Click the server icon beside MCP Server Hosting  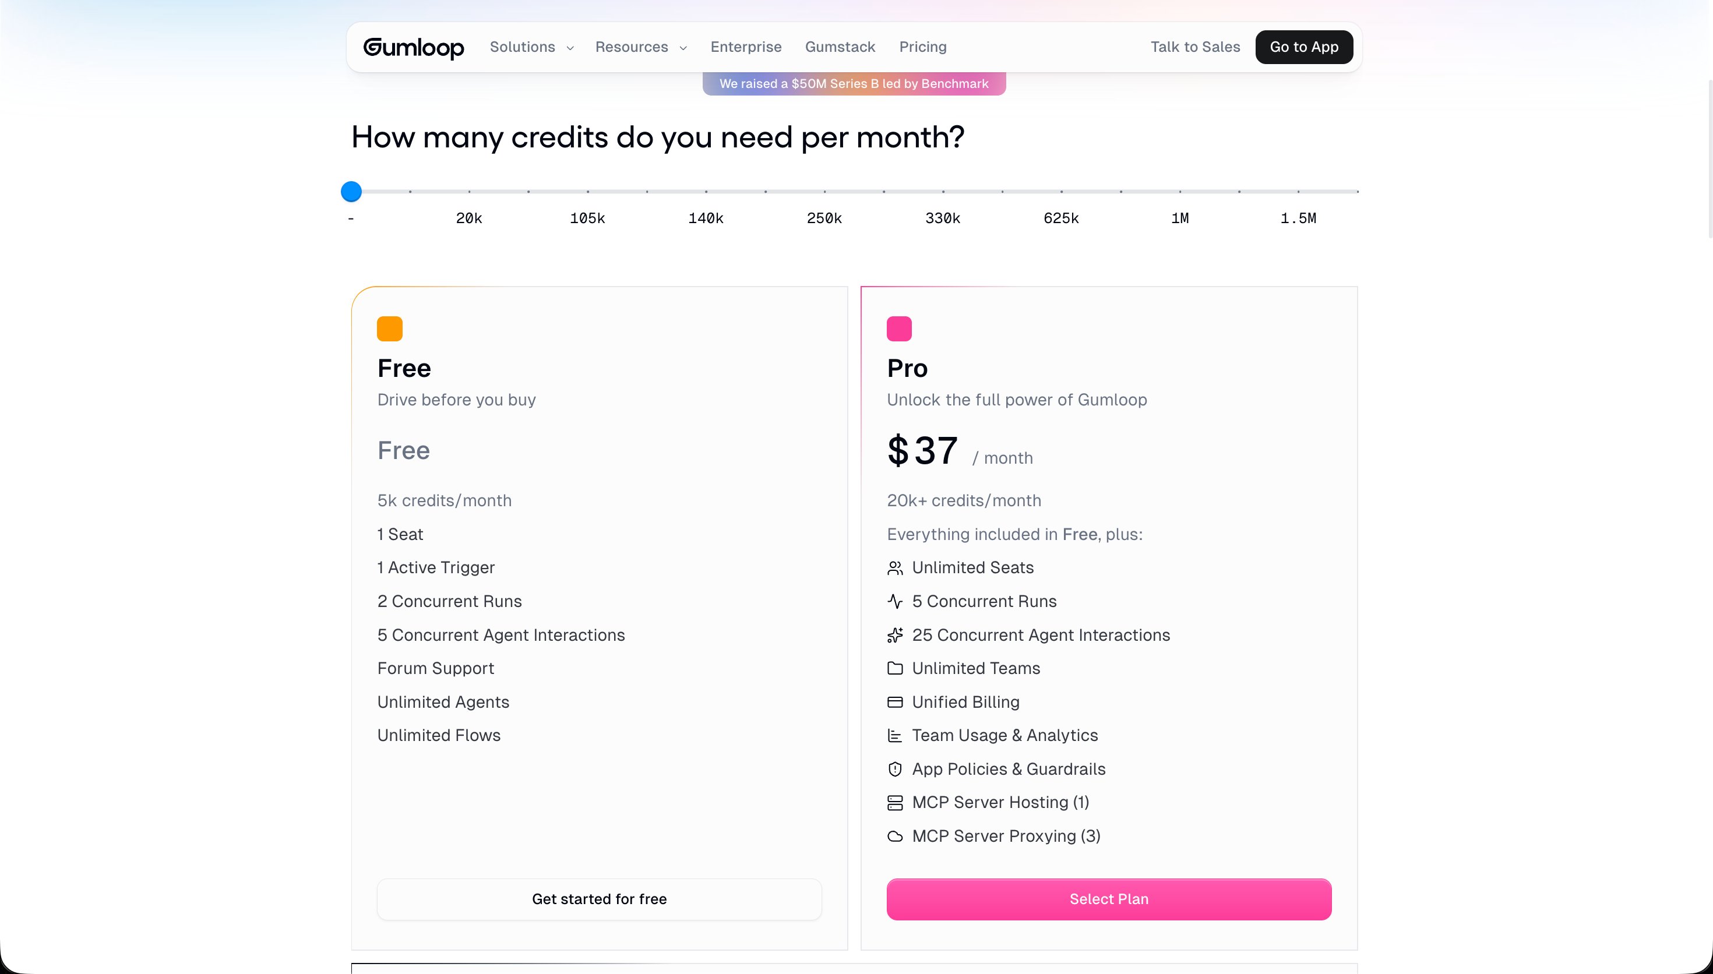pyautogui.click(x=895, y=803)
